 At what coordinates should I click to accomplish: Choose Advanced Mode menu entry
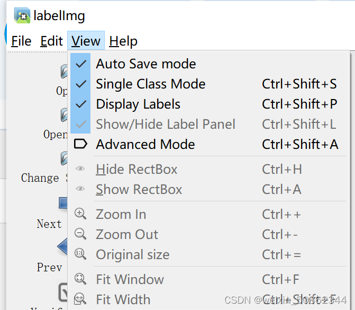[145, 144]
